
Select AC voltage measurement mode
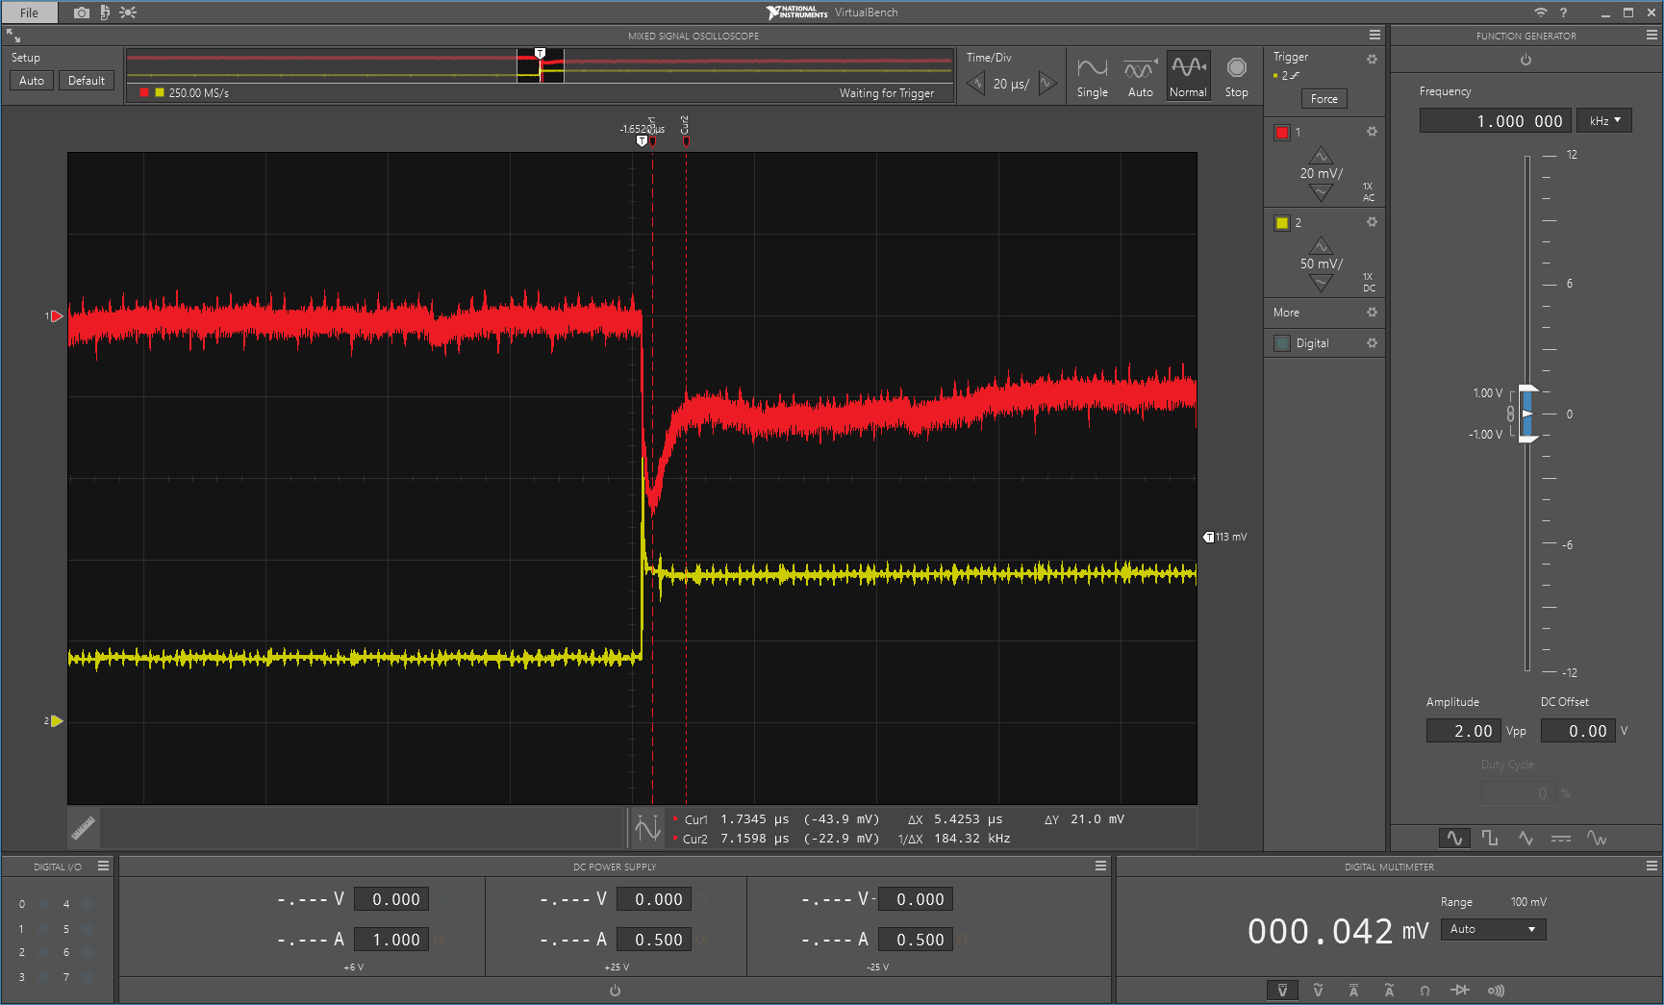point(1318,991)
